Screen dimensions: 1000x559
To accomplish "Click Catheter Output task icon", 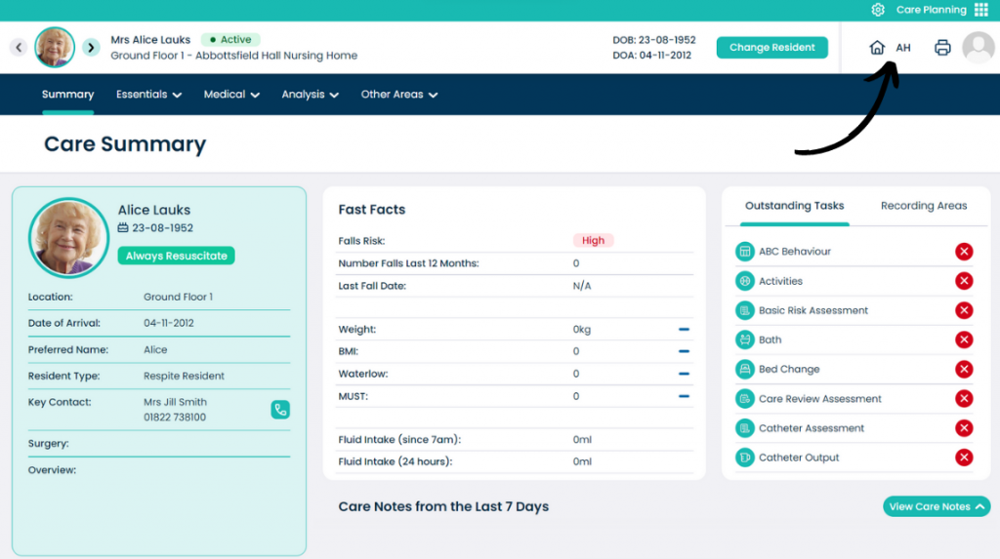I will [x=744, y=457].
